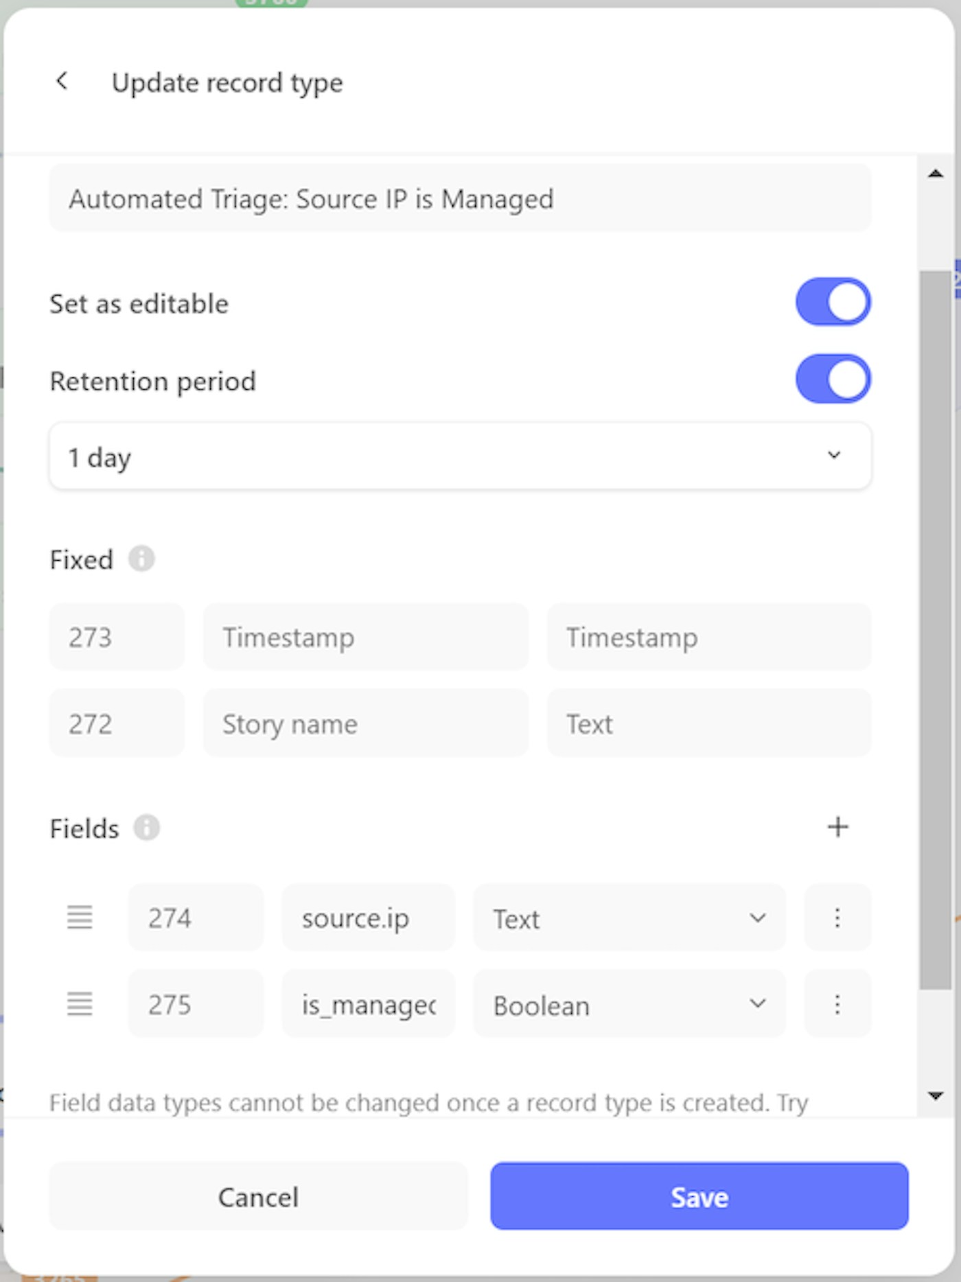Screen dimensions: 961x1282
Task: Click the is_managed field name input
Action: [368, 1004]
